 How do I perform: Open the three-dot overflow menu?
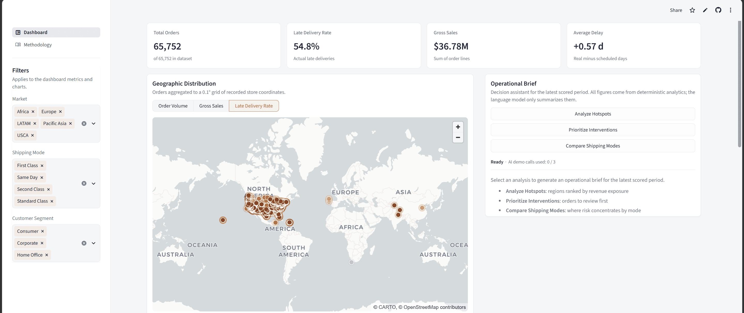pyautogui.click(x=730, y=10)
